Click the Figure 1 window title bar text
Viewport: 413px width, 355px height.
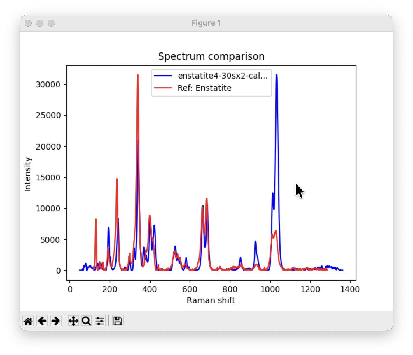(206, 23)
